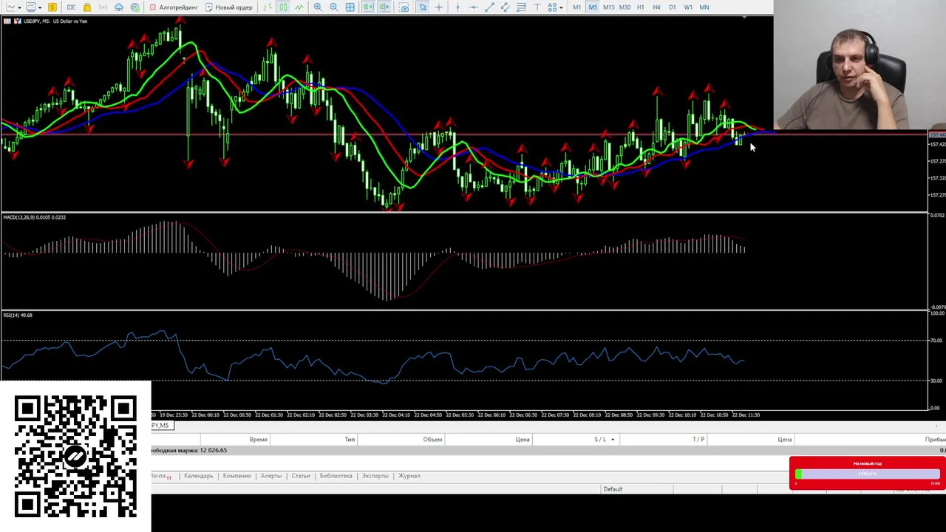Image resolution: width=946 pixels, height=532 pixels.
Task: Open the Библиотека tab
Action: [336, 476]
